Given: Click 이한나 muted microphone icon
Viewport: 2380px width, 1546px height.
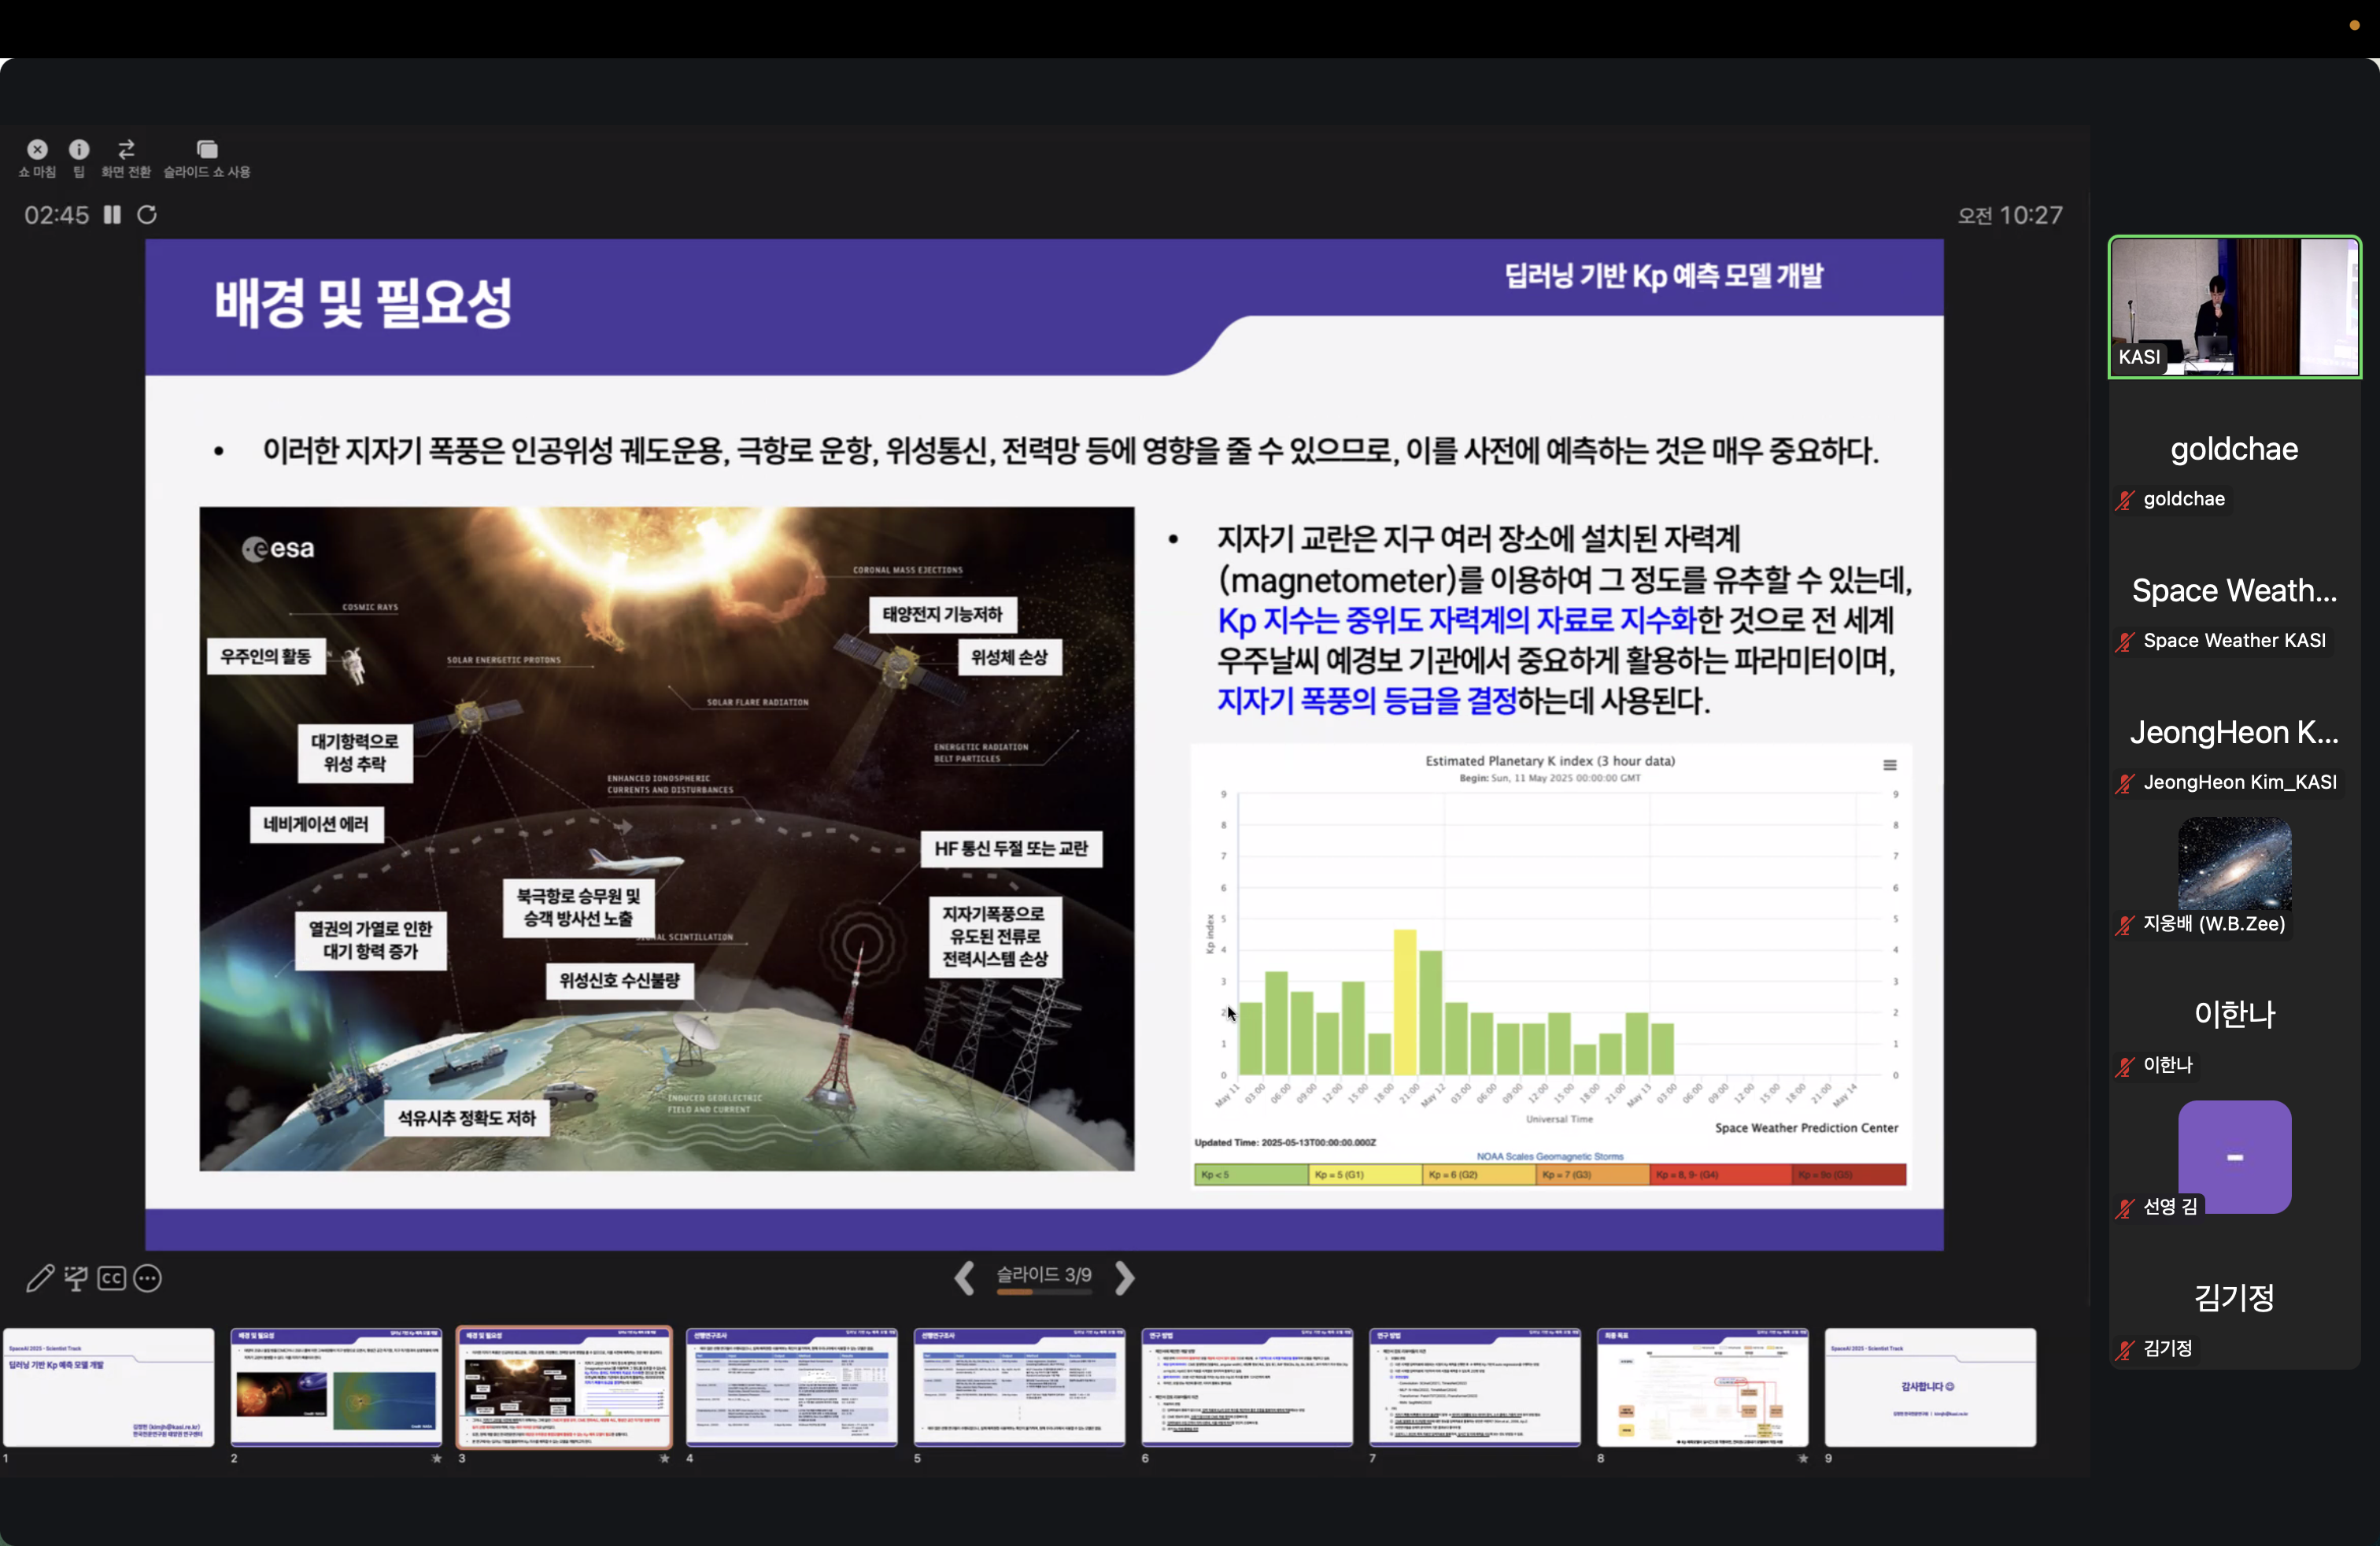Looking at the screenshot, I should (2125, 1066).
